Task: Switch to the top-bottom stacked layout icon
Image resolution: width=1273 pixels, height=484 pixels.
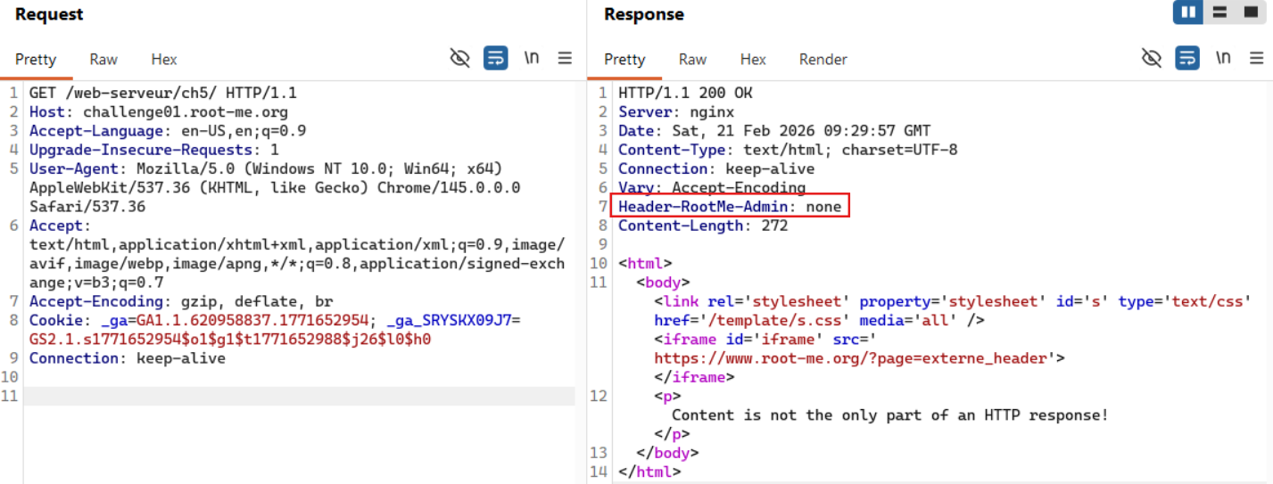Action: (x=1219, y=12)
